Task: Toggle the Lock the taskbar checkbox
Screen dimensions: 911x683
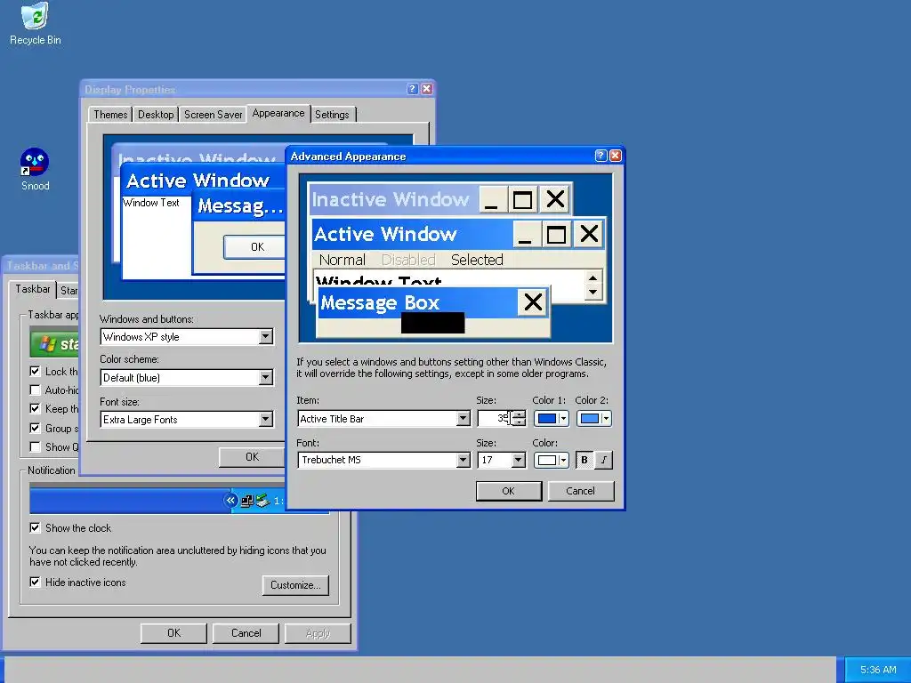Action: (36, 371)
